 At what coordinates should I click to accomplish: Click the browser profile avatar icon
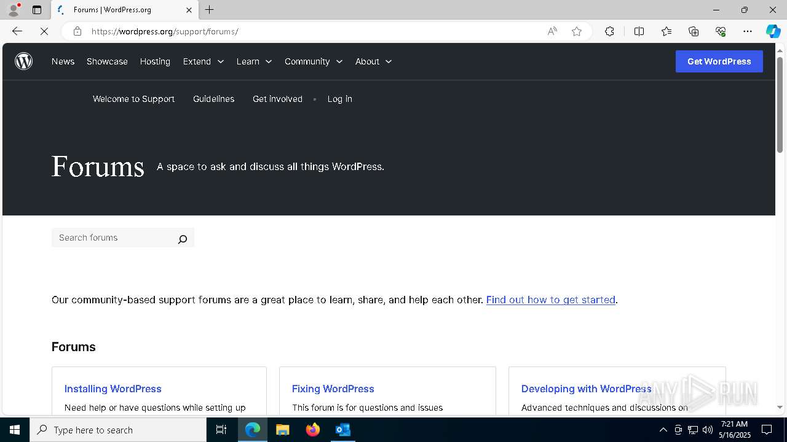click(14, 10)
